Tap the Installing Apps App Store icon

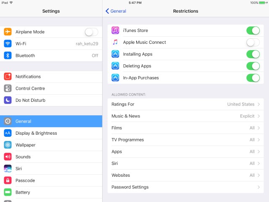pos(115,54)
